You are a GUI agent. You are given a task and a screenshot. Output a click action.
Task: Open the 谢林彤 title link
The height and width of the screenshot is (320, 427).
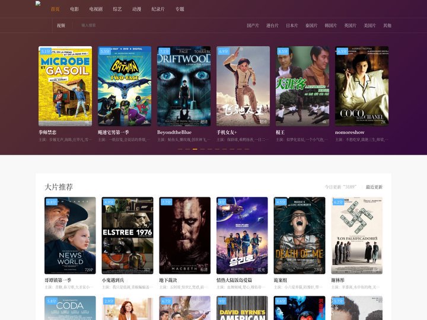pyautogui.click(x=337, y=280)
